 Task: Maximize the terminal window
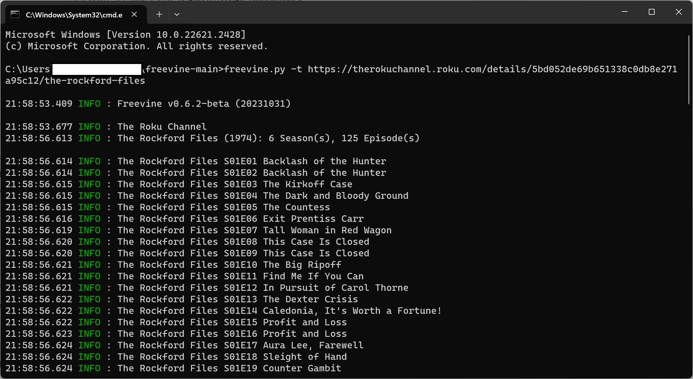pos(652,12)
